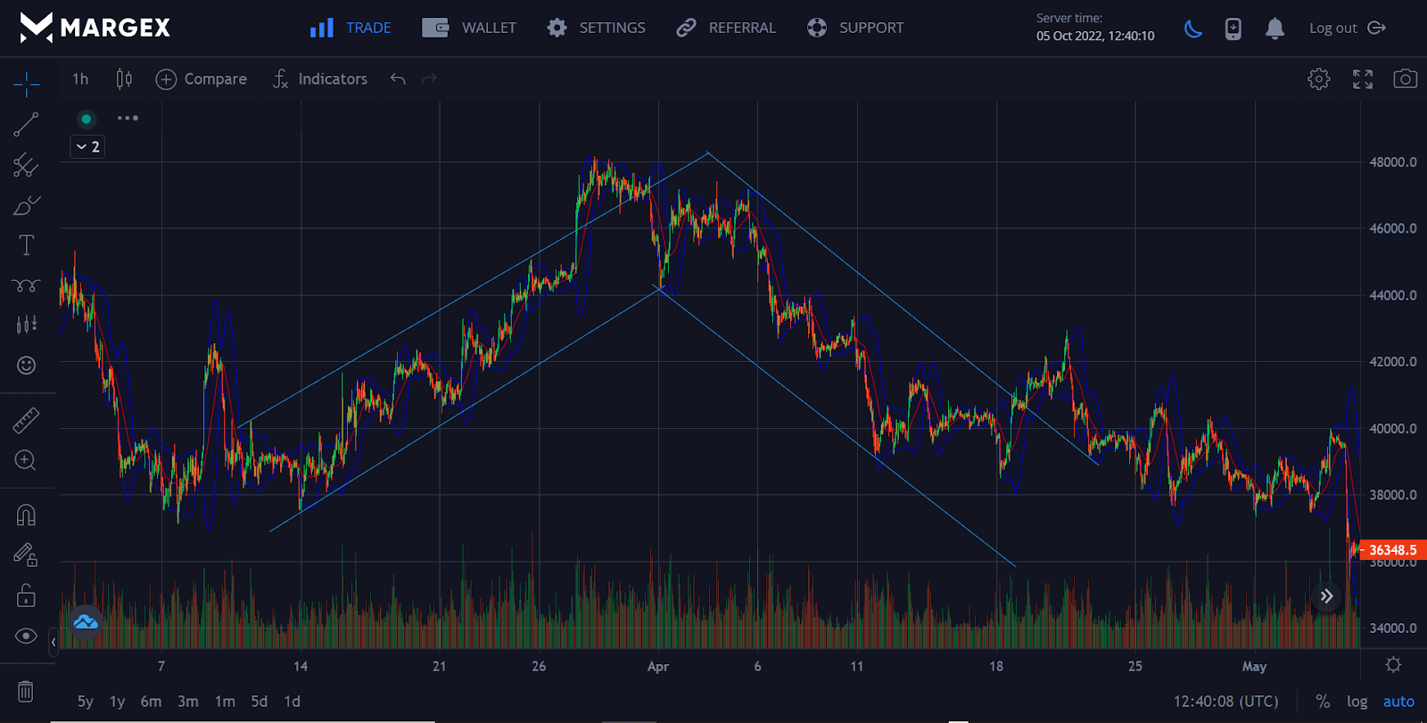
Task: Enter fullscreen chart mode
Action: coord(1362,79)
